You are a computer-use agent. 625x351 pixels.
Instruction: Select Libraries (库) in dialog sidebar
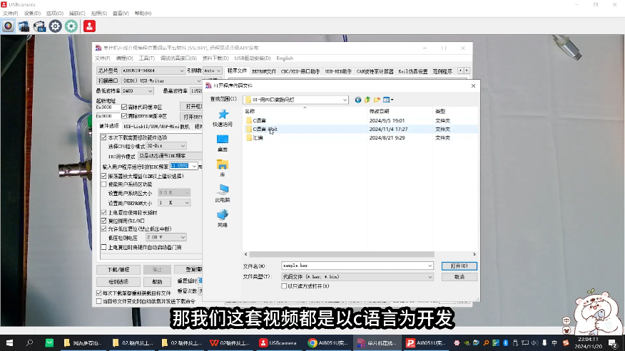(x=223, y=168)
